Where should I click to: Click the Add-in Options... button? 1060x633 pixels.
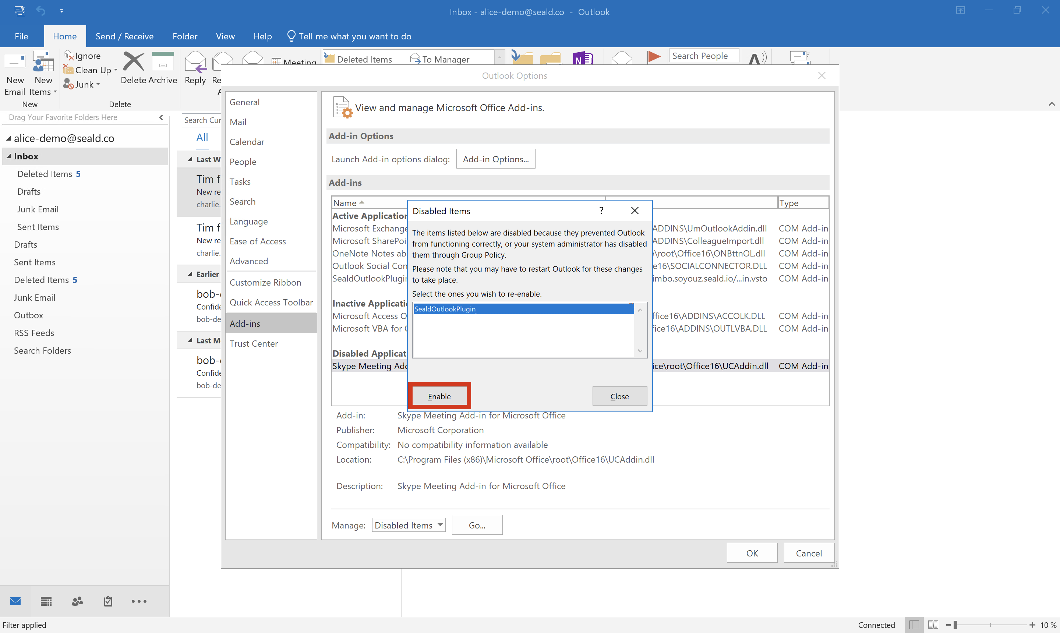496,159
